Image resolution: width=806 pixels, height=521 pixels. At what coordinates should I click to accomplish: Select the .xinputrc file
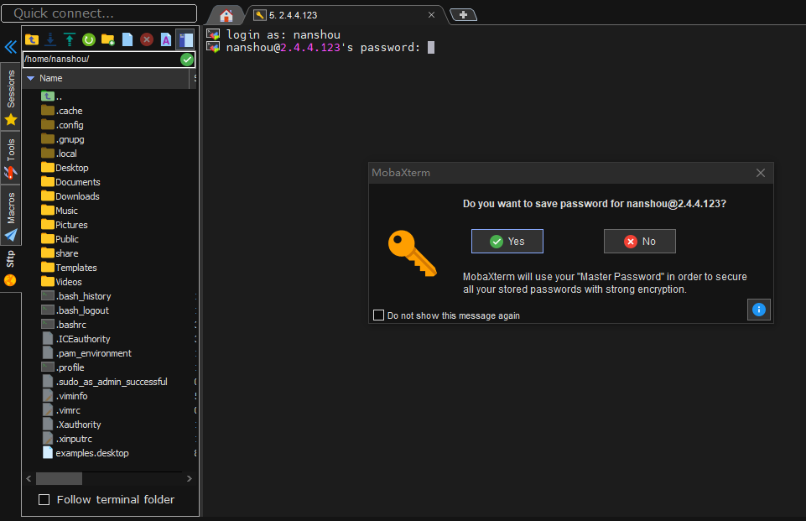point(67,439)
